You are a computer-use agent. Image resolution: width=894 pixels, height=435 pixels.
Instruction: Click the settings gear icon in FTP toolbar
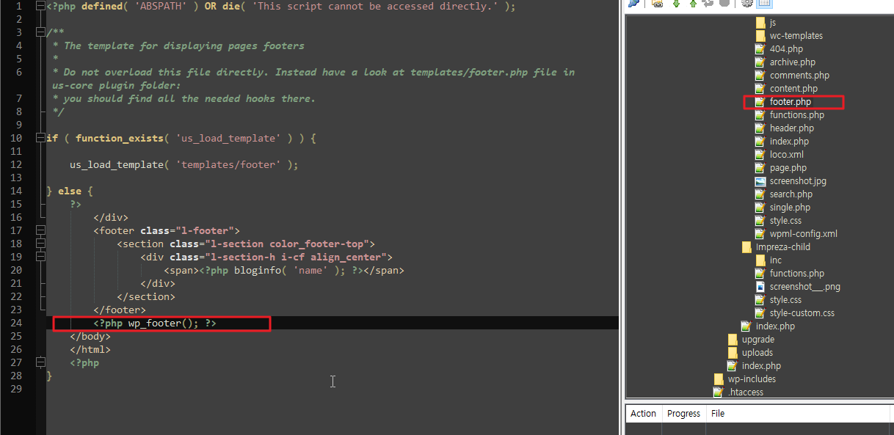pyautogui.click(x=747, y=4)
